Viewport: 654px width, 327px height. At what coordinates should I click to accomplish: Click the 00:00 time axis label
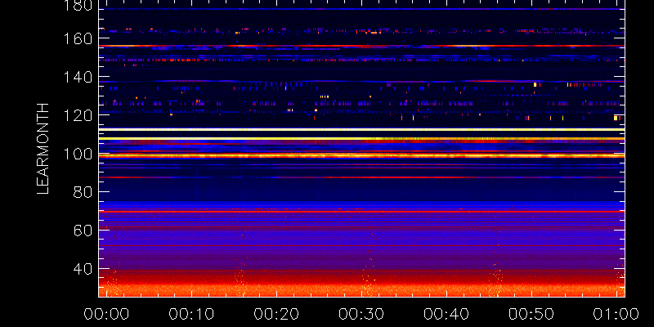click(x=106, y=314)
